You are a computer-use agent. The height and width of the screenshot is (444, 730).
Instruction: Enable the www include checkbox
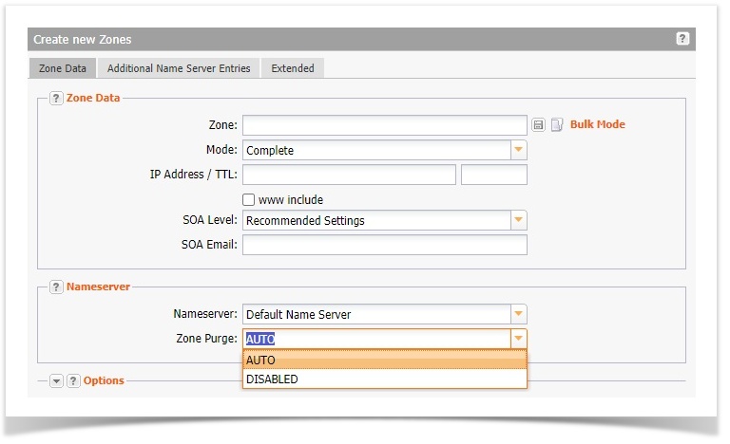249,200
